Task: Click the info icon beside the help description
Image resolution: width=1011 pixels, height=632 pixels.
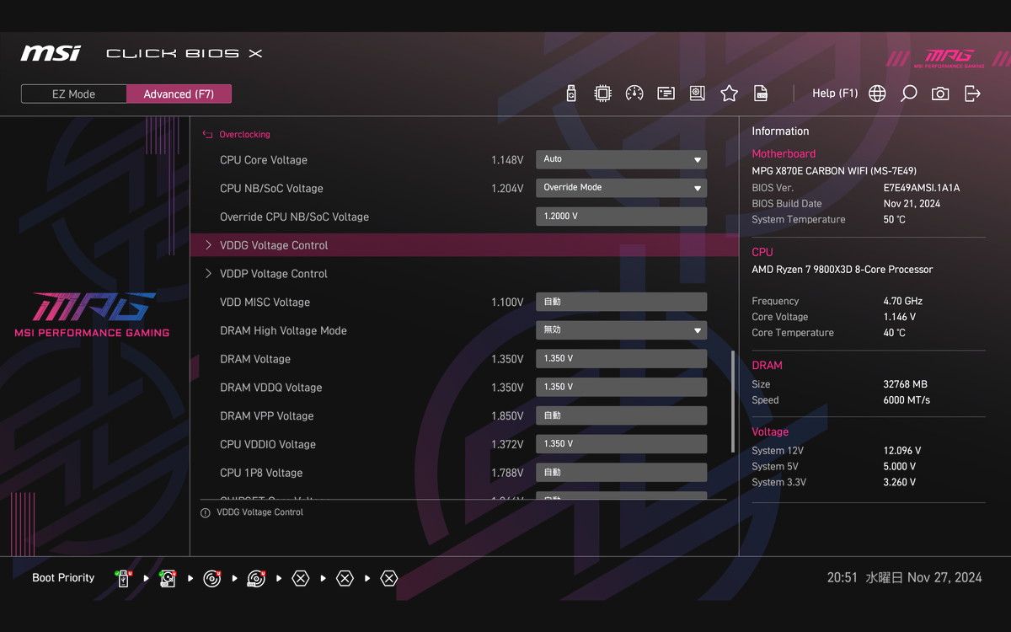Action: (x=206, y=512)
